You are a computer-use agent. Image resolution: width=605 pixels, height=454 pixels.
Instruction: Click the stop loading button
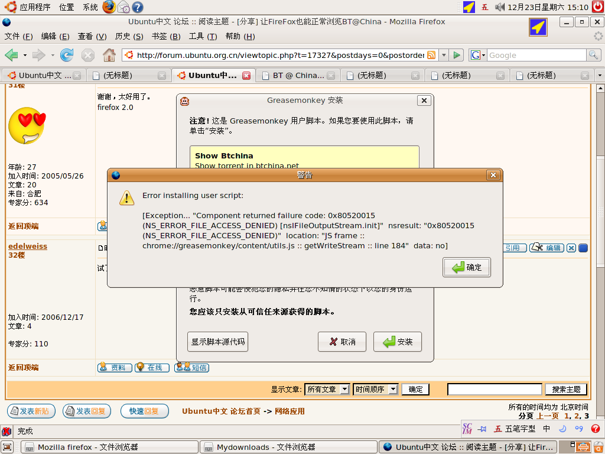pyautogui.click(x=88, y=55)
